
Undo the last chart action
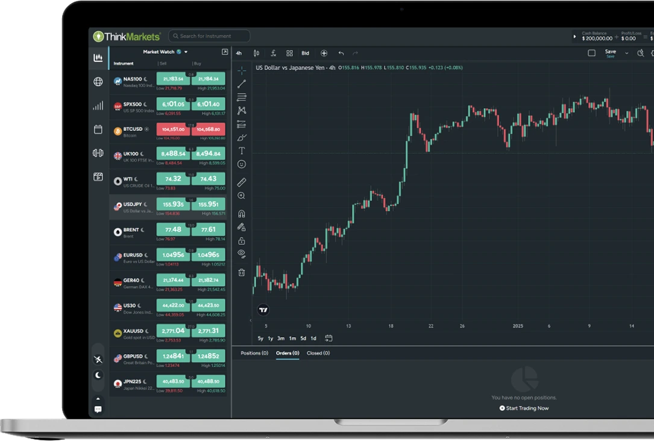pos(341,53)
